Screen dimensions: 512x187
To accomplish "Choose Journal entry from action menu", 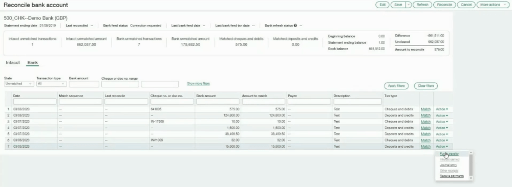I will [x=449, y=165].
